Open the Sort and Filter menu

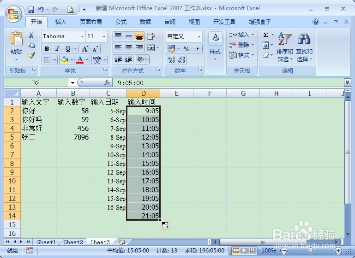284,47
